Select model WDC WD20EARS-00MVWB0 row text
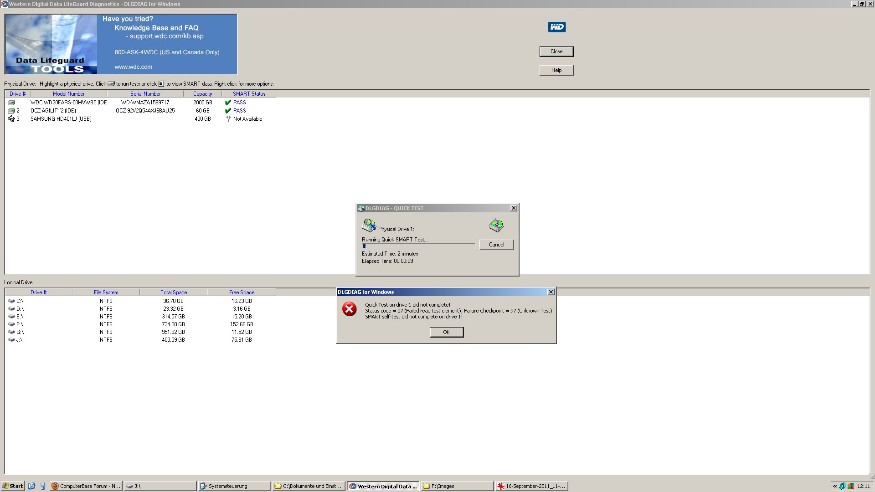Screen dimensions: 875x492 coord(68,102)
